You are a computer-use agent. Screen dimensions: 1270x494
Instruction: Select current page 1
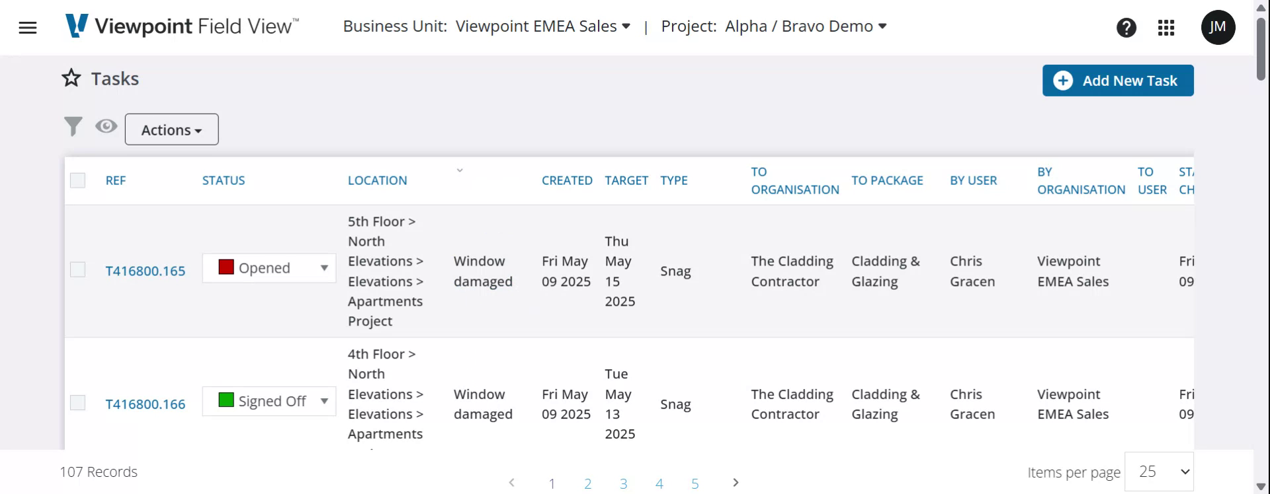coord(552,483)
